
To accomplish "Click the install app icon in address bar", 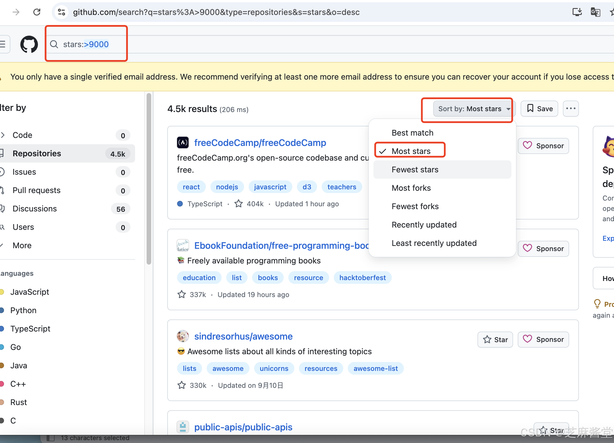I will click(x=577, y=12).
